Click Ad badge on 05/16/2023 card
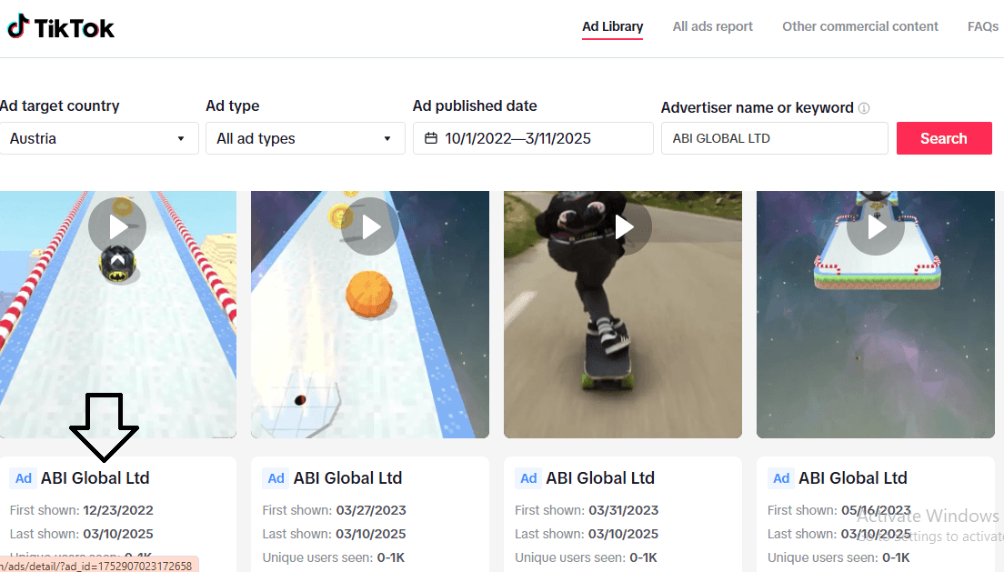 [x=781, y=478]
